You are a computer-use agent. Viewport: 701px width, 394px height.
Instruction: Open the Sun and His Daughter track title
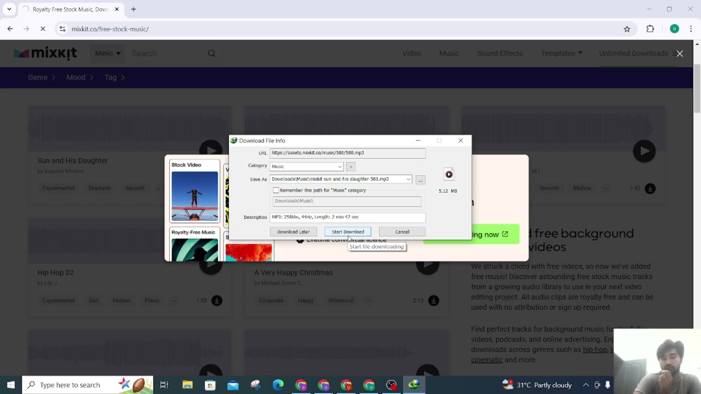coord(72,160)
